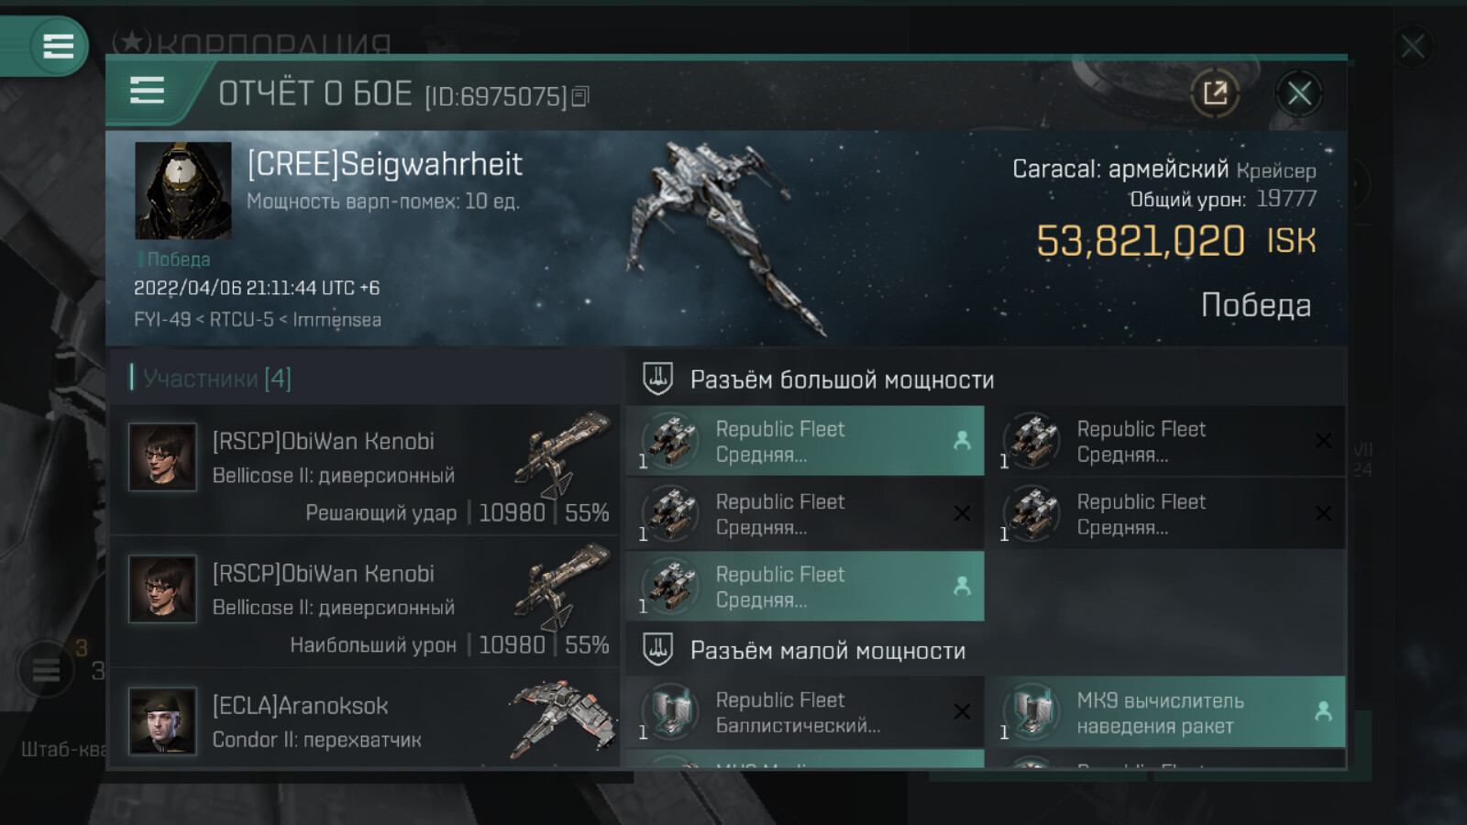Select MK9 missile guidance computer module
The width and height of the screenshot is (1467, 825).
(1166, 711)
